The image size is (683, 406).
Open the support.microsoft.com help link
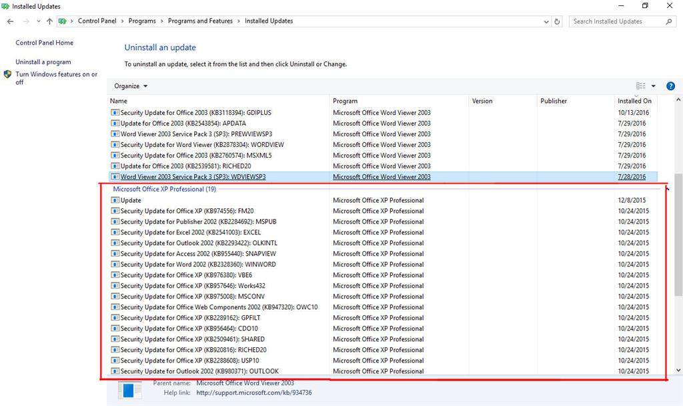(x=254, y=393)
